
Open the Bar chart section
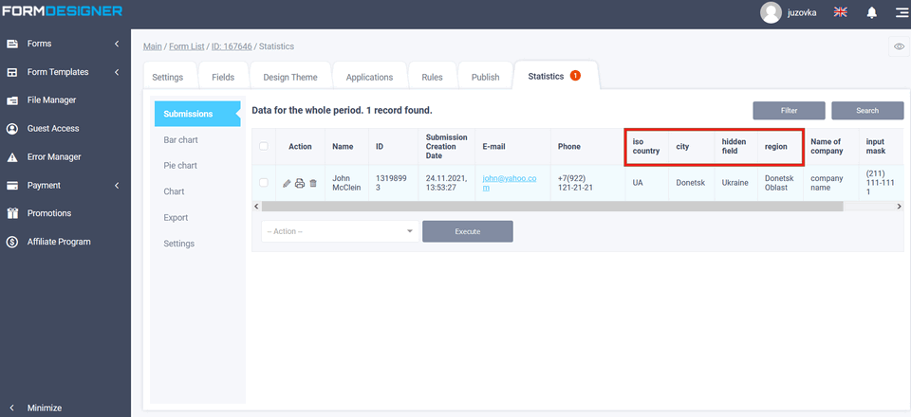coord(180,139)
